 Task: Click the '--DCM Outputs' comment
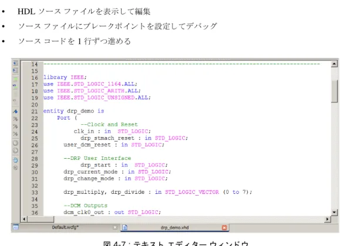(x=85, y=206)
